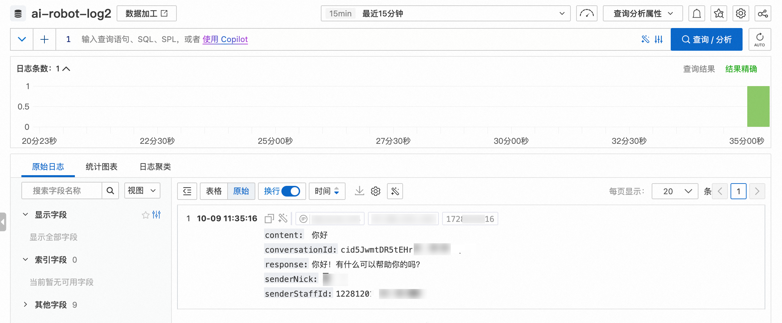Go to the next page arrow
Screen dimensions: 782x323
[x=757, y=191]
